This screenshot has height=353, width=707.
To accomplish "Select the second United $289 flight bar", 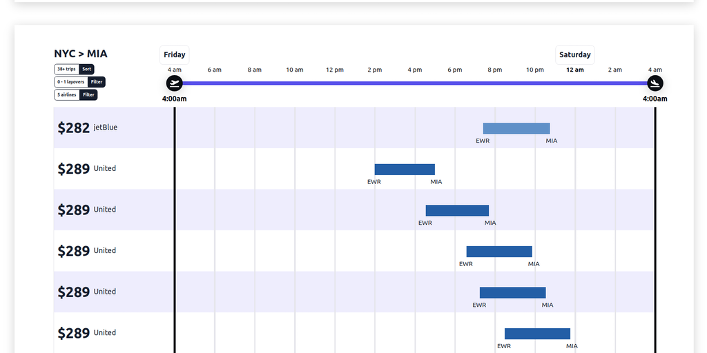I will [457, 210].
